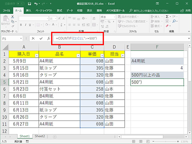Open the number format dropdown
192x144 pixels.
pyautogui.click(x=114, y=17)
